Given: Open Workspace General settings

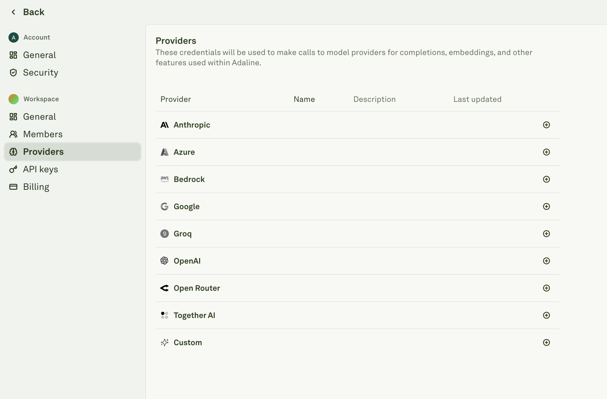Looking at the screenshot, I should coord(73,117).
